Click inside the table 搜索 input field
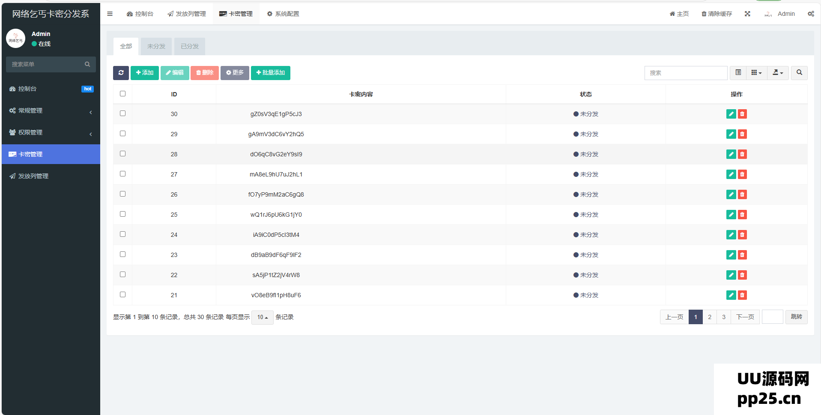821x415 pixels. point(685,73)
